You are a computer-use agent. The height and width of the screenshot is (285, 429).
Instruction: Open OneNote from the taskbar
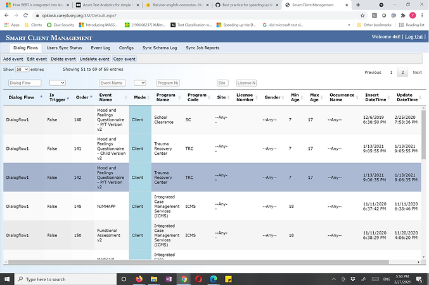168,279
